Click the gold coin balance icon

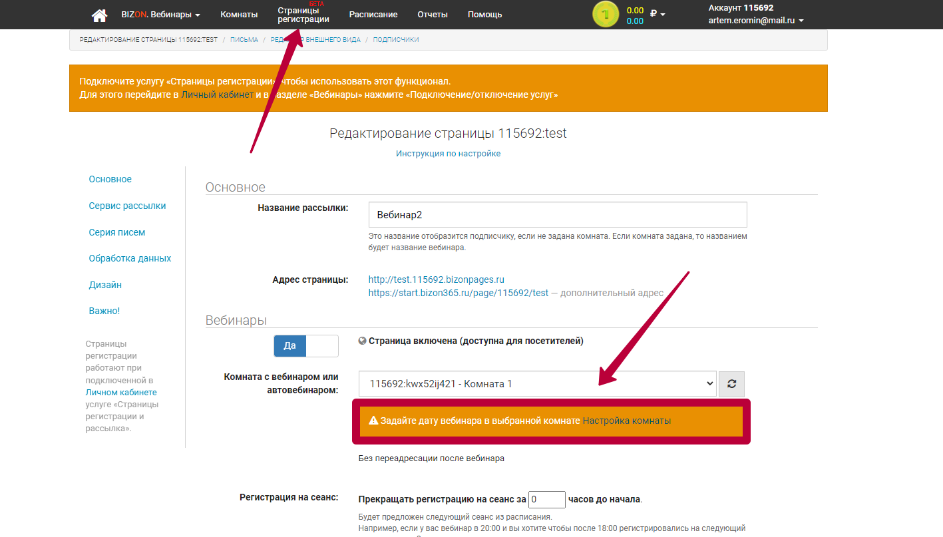(x=605, y=15)
